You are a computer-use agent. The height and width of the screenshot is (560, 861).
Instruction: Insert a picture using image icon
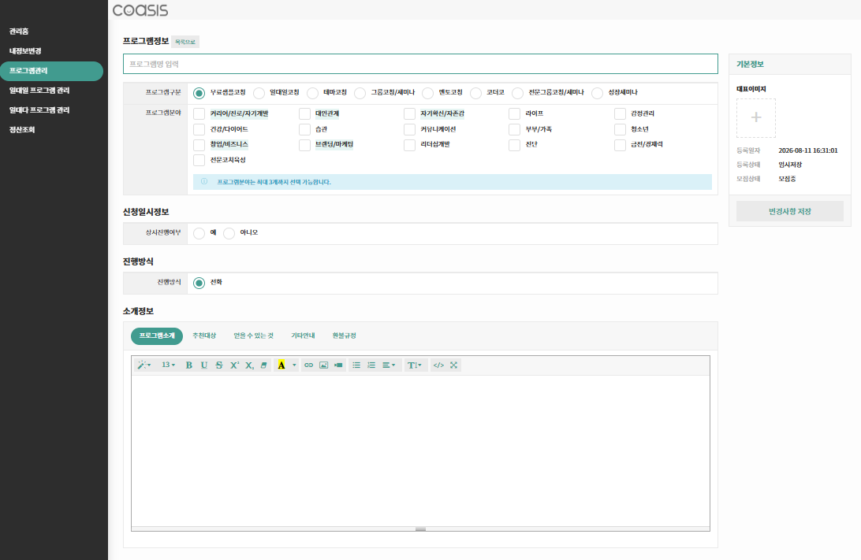tap(323, 365)
